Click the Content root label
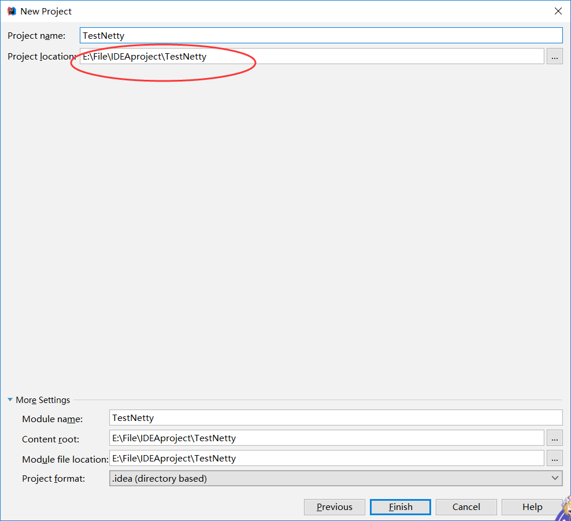This screenshot has height=521, width=571. [x=50, y=439]
